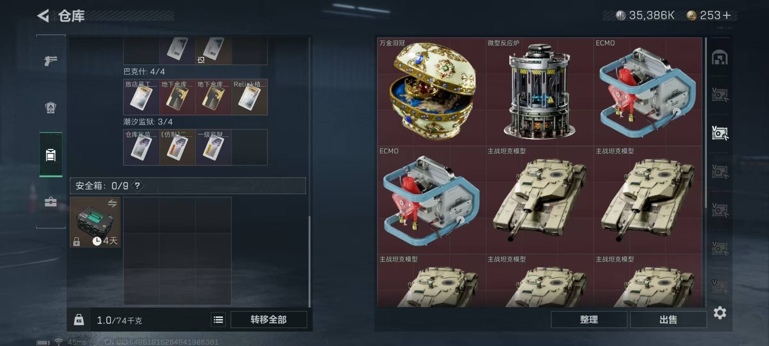Open the list view icon near 转移全部
Screen dimensions: 769x346
point(218,320)
